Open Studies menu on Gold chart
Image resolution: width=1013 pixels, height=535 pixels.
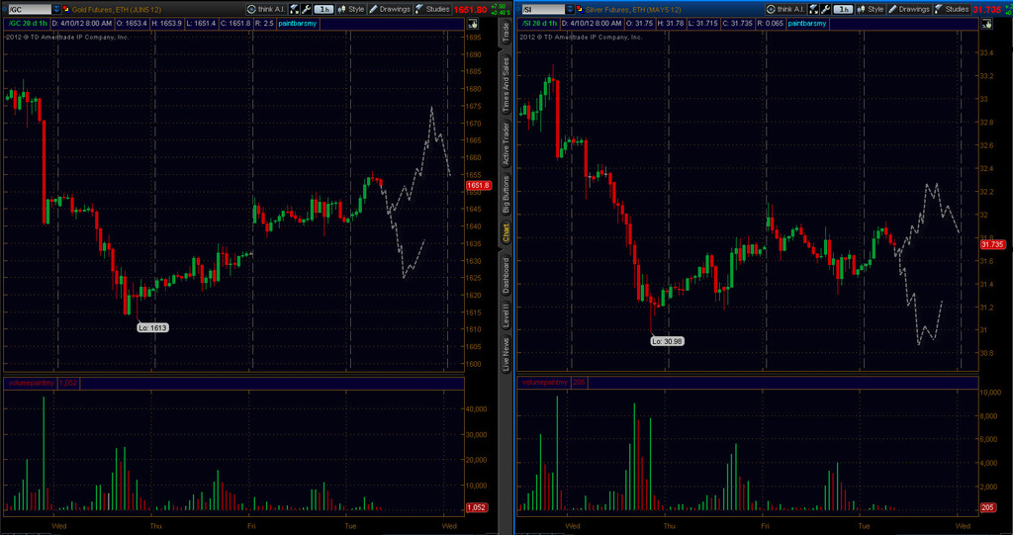tap(432, 9)
